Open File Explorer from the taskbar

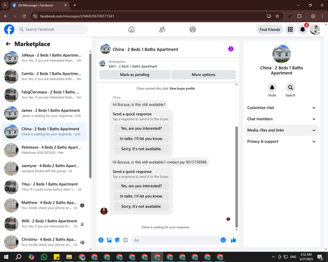coord(69,257)
